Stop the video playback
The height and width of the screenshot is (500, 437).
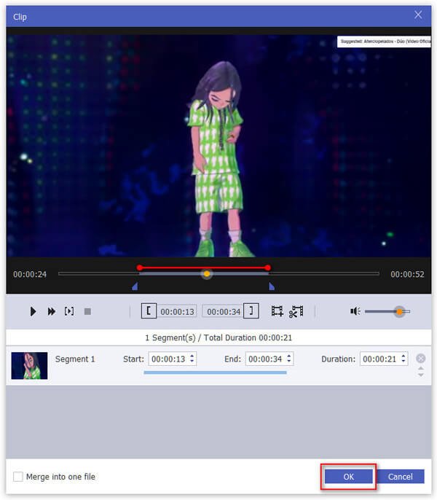[87, 311]
